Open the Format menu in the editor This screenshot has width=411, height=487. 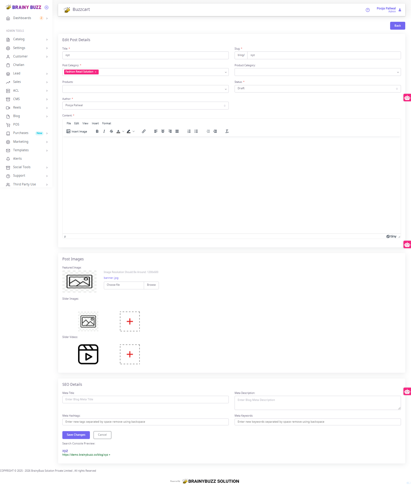coord(107,123)
